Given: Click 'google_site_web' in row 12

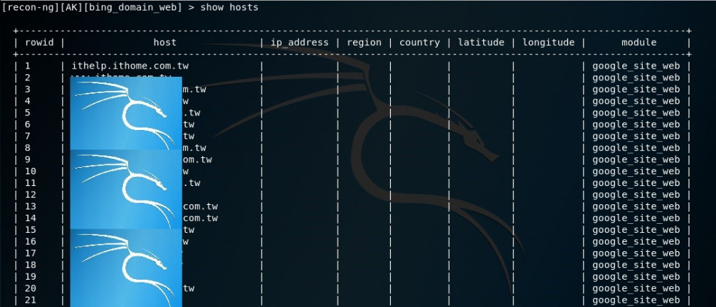Looking at the screenshot, I should (636, 194).
